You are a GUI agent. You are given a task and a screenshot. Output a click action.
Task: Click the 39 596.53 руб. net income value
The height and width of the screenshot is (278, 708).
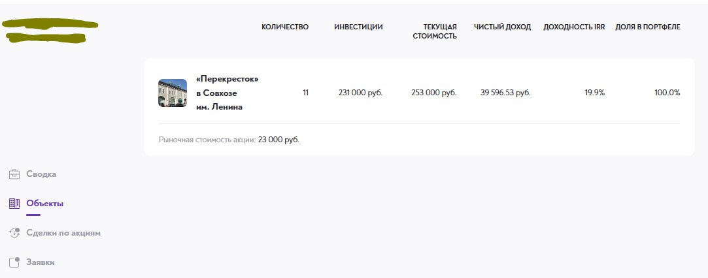(x=505, y=93)
